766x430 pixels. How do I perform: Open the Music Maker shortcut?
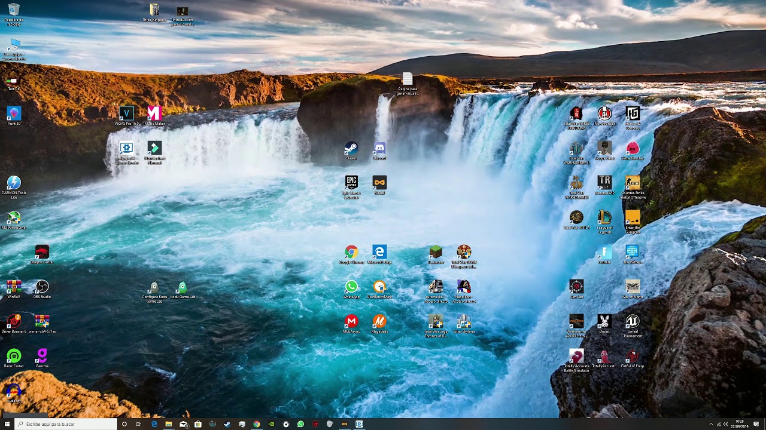tap(154, 116)
